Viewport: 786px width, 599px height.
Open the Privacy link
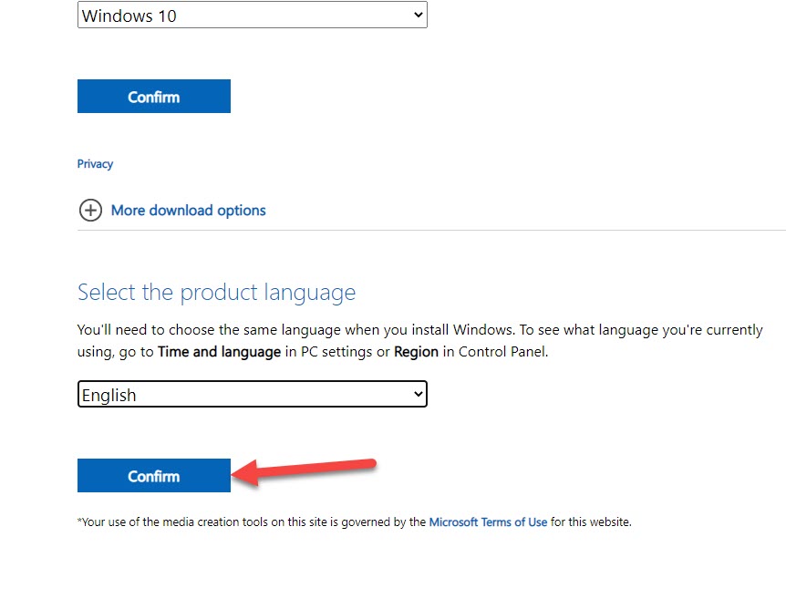95,164
